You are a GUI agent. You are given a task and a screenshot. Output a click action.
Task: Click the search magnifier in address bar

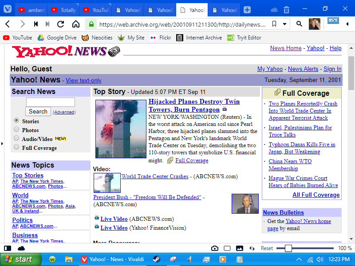pyautogui.click(x=299, y=24)
